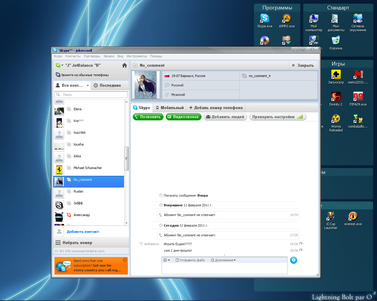Expand the contact list filter dropdown

click(87, 86)
